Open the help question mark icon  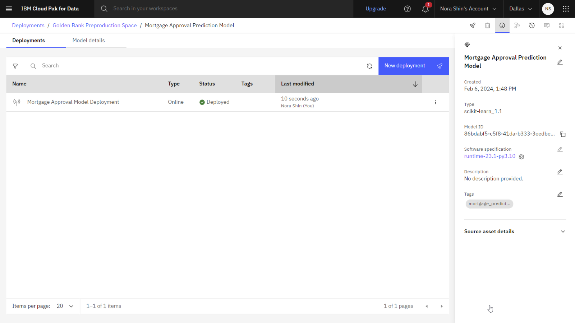point(407,9)
